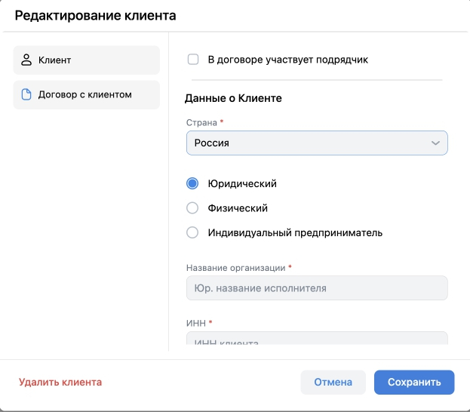Select the Юридический radio button

tap(192, 183)
